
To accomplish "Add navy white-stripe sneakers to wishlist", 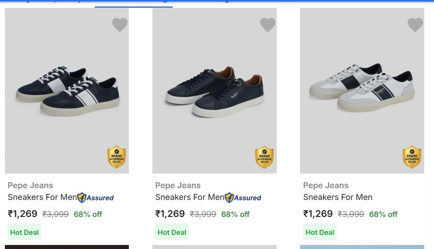I will [x=120, y=25].
